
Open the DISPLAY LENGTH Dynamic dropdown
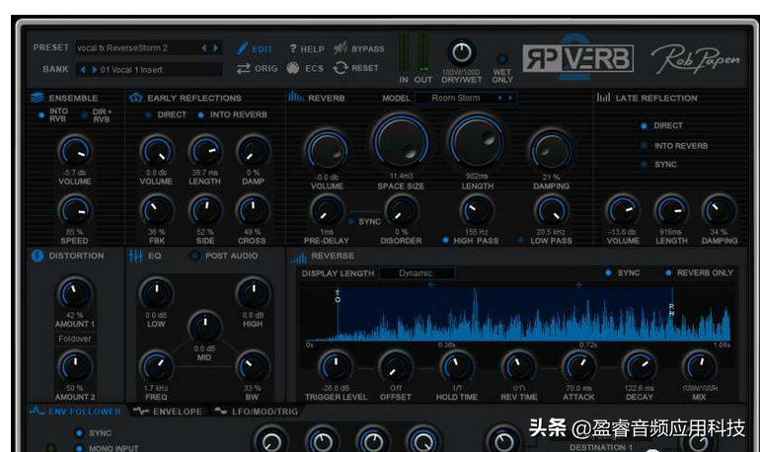click(417, 273)
